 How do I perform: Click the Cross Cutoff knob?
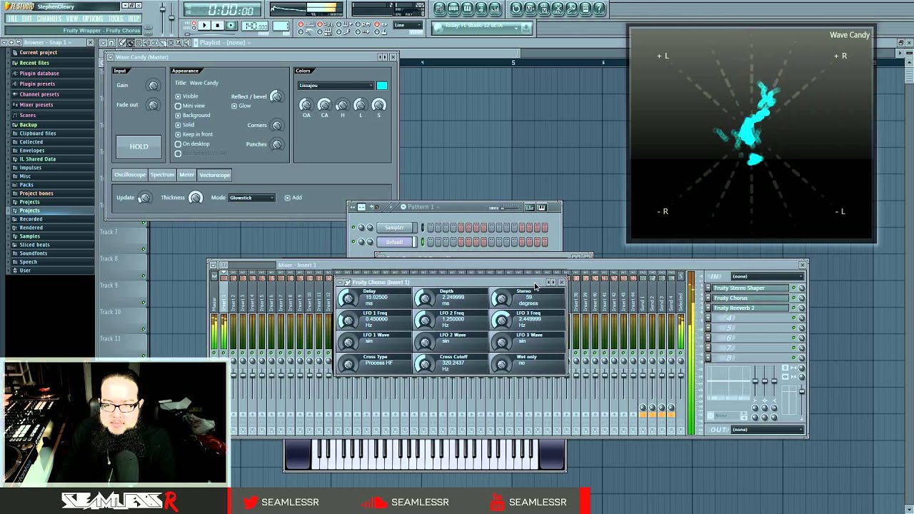tap(425, 364)
